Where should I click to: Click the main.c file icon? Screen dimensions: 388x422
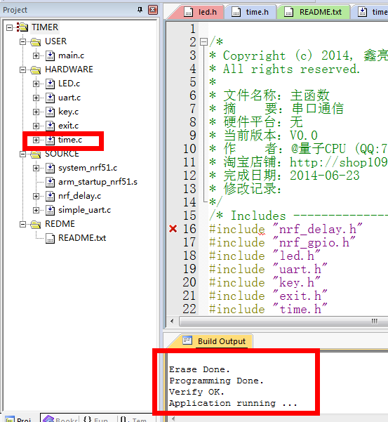50,55
